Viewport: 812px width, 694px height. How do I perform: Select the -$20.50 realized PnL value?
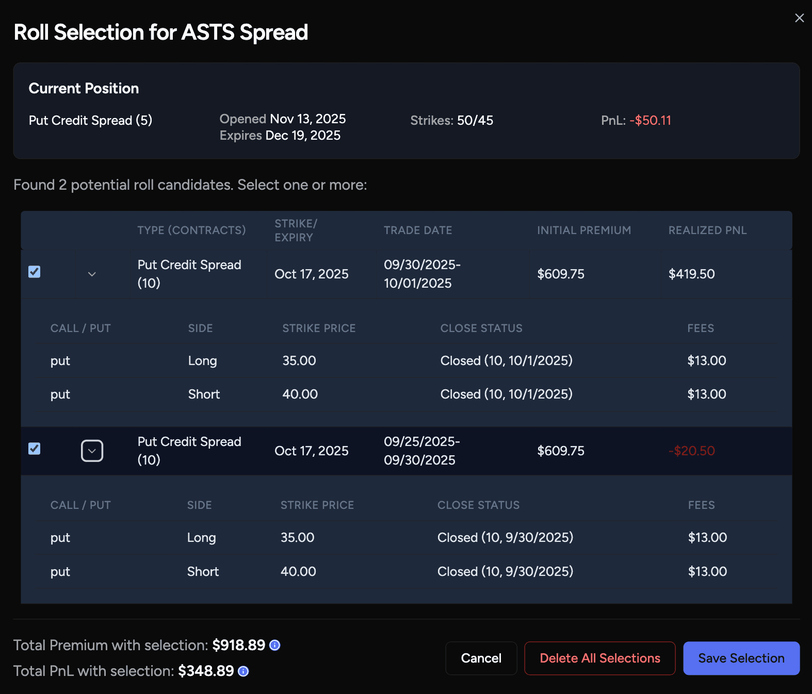pyautogui.click(x=691, y=451)
